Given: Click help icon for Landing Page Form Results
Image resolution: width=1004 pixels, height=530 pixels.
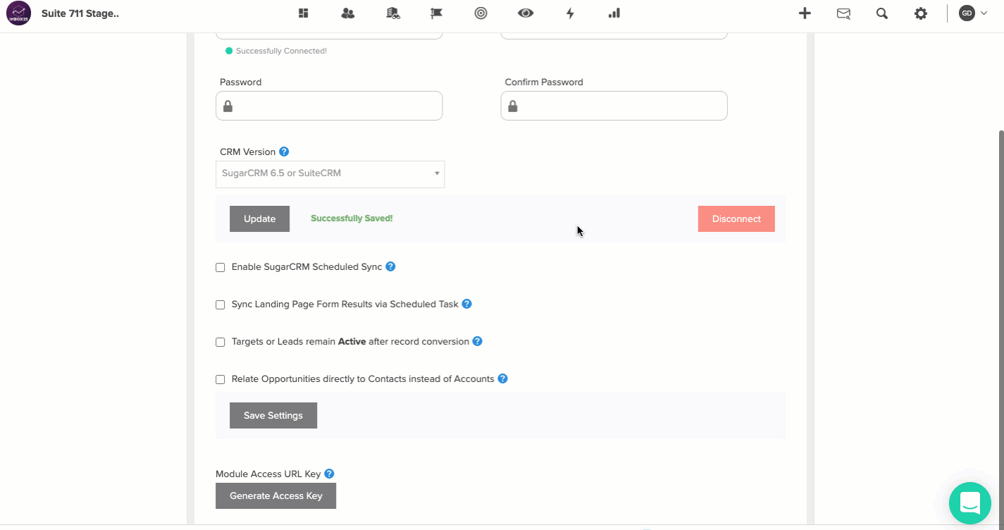Looking at the screenshot, I should click(466, 304).
